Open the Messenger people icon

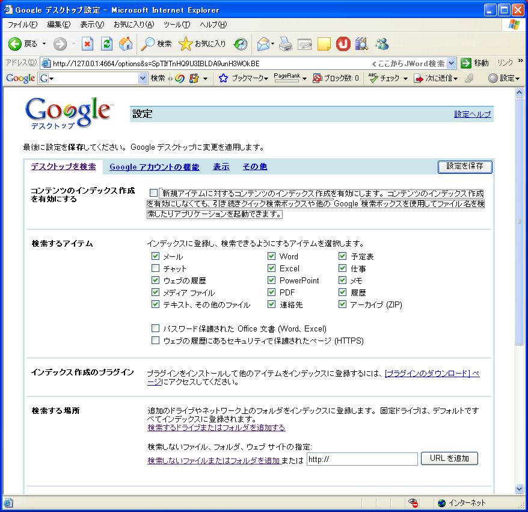pos(382,44)
